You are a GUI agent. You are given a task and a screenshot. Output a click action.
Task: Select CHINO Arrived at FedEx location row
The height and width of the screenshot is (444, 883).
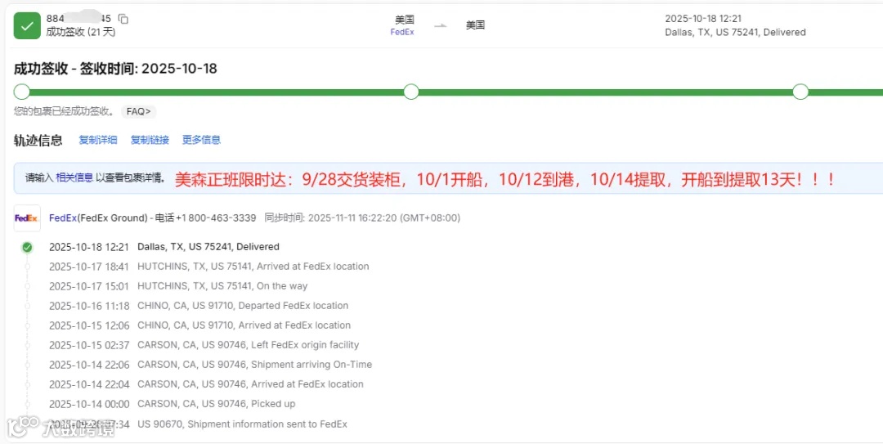pyautogui.click(x=199, y=325)
